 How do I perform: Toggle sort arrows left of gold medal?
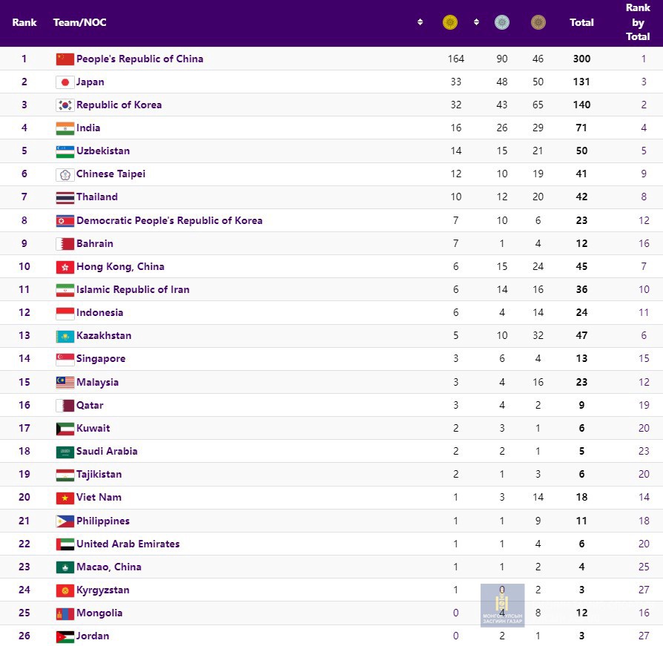[x=420, y=22]
